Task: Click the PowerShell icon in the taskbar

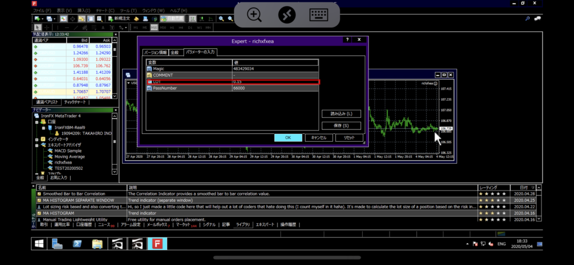Action: pos(77,244)
